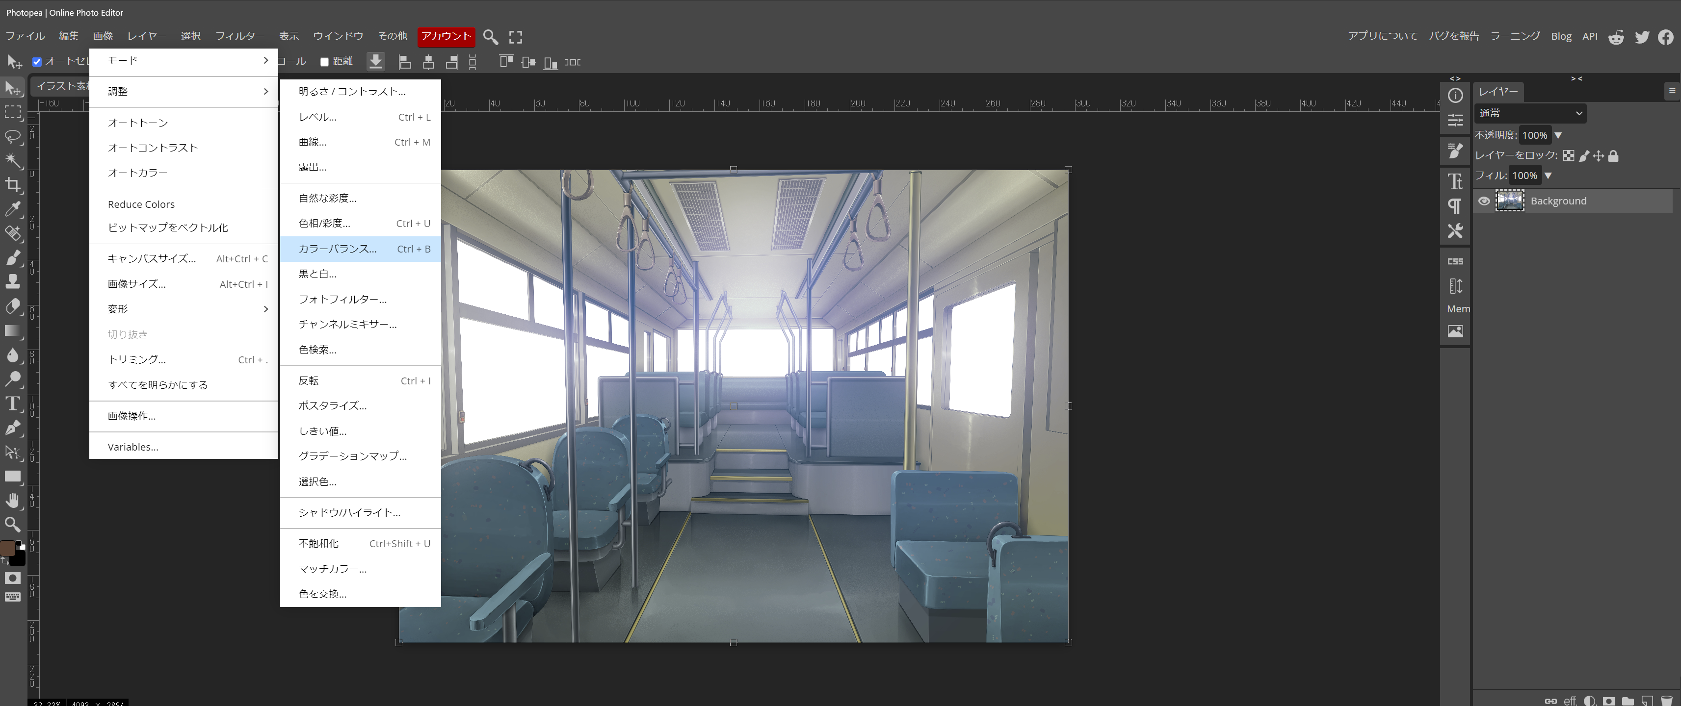Choose カラーバランス from adjustments submenu
The height and width of the screenshot is (706, 1681).
click(338, 249)
